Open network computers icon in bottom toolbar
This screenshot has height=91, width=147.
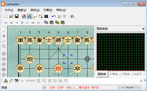pos(6,81)
